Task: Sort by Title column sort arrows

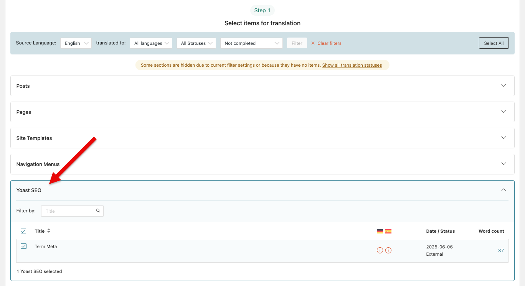Action: click(x=49, y=231)
